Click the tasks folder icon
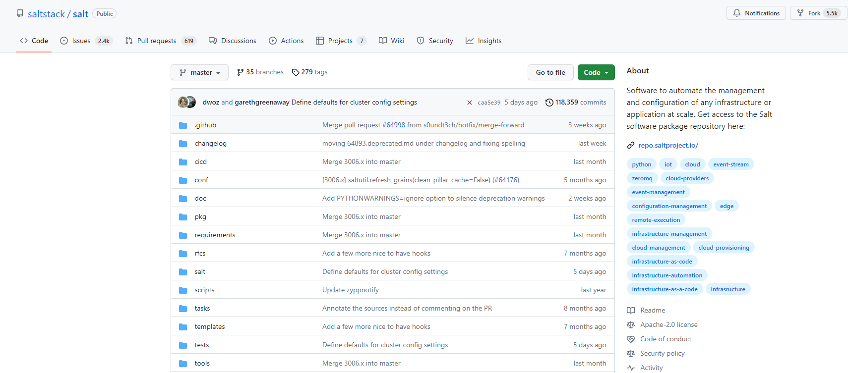This screenshot has height=373, width=848. pos(183,309)
